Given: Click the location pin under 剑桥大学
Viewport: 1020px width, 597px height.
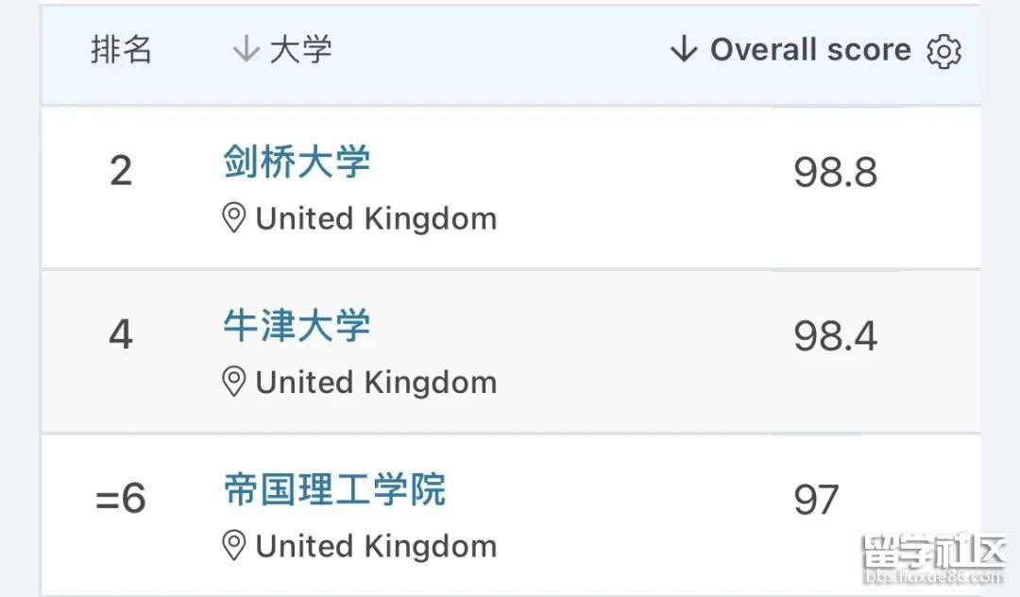Looking at the screenshot, I should (233, 219).
